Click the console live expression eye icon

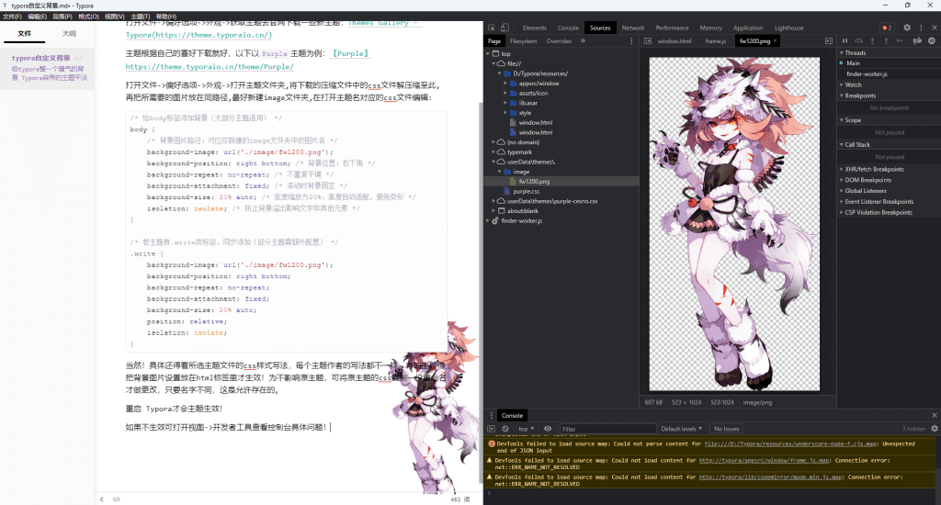click(548, 429)
